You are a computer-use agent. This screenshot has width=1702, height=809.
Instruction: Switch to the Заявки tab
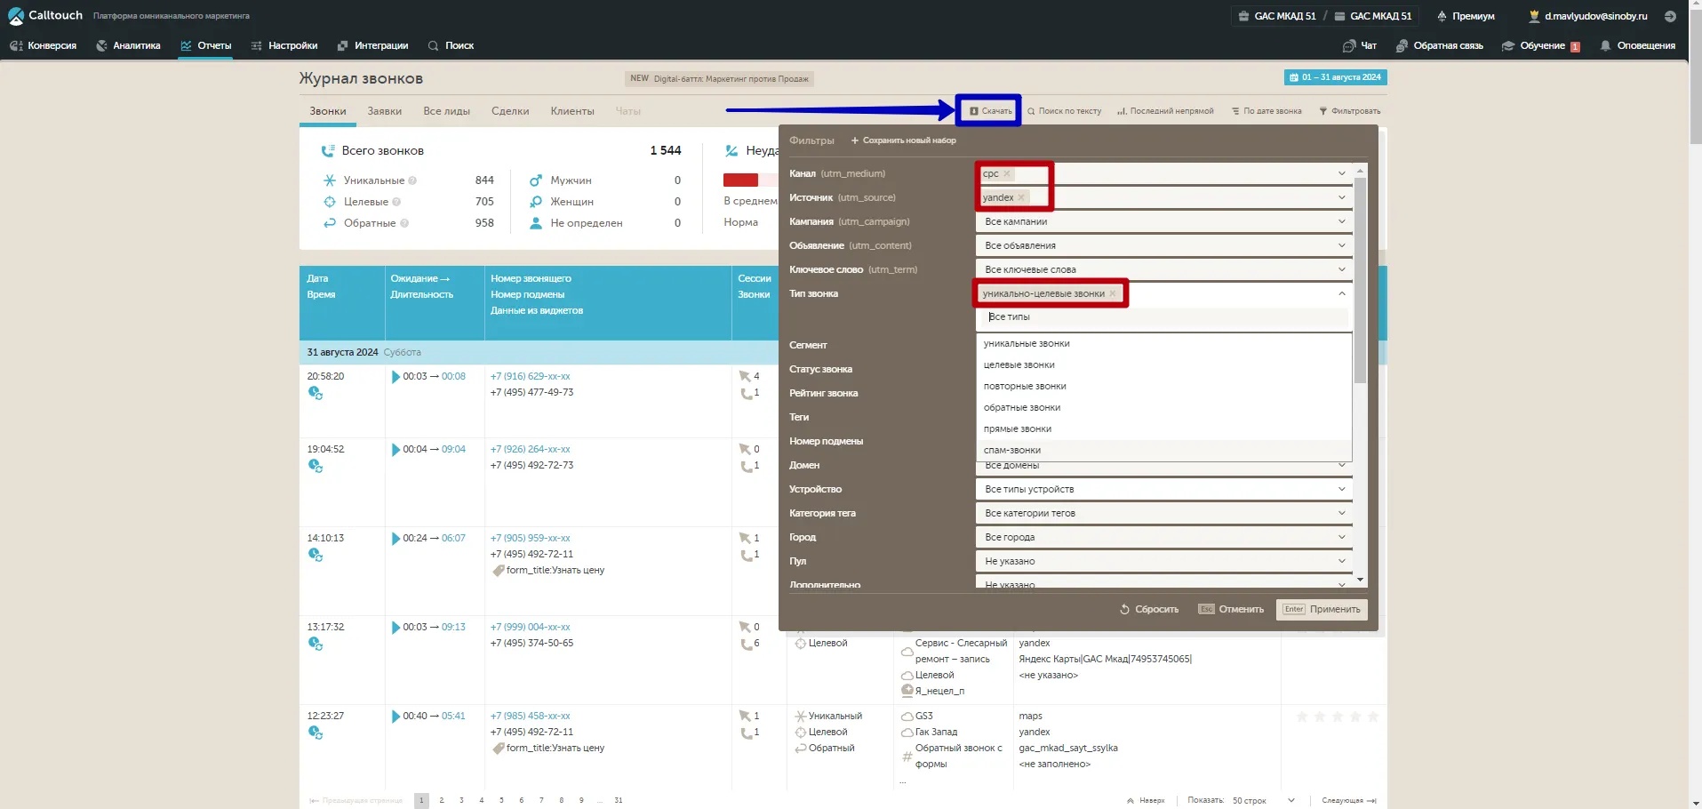pos(384,111)
